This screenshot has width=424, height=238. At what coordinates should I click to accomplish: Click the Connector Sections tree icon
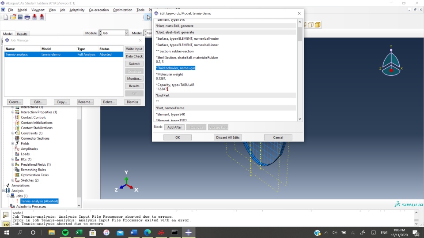coord(17,138)
